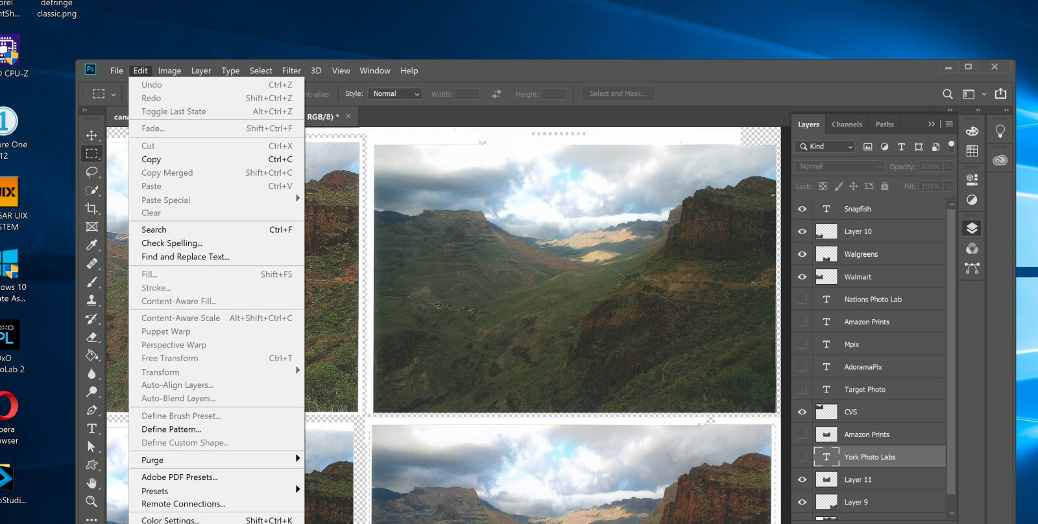This screenshot has height=524, width=1038.
Task: Click the Layers panel vertical scrollbar
Action: coord(951,353)
